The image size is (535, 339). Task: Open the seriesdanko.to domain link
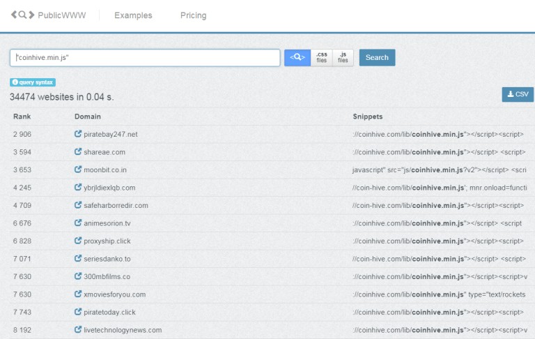[107, 259]
